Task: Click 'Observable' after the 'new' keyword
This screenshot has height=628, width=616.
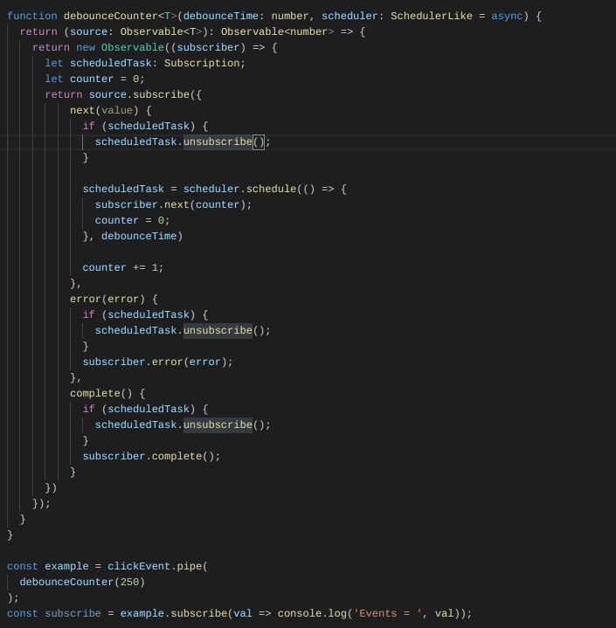Action: (x=133, y=47)
